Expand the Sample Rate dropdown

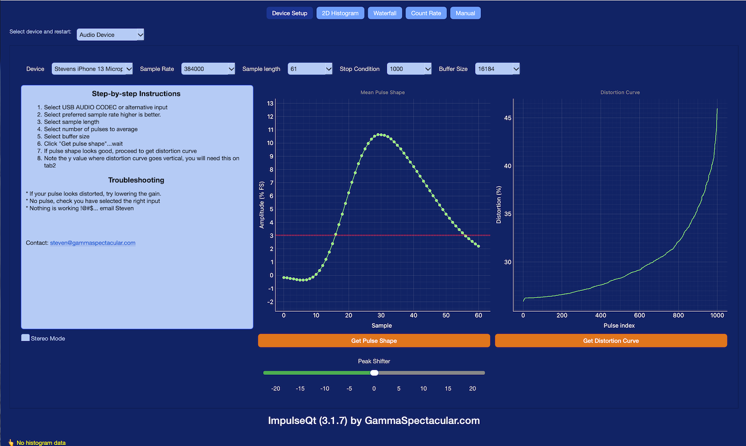[x=208, y=69]
